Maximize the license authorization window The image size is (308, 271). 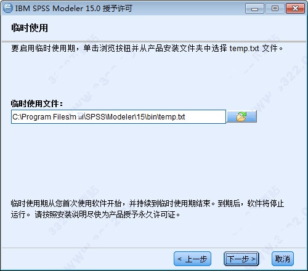pos(275,9)
